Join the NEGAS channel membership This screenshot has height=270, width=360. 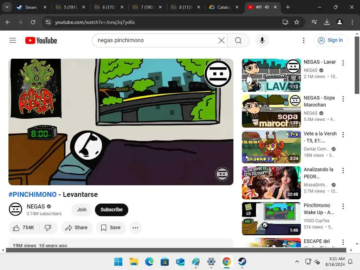[82, 210]
